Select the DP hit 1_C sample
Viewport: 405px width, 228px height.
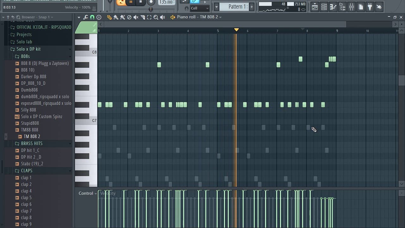[30, 150]
